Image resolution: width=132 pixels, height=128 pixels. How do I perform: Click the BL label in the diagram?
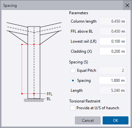[49, 99]
